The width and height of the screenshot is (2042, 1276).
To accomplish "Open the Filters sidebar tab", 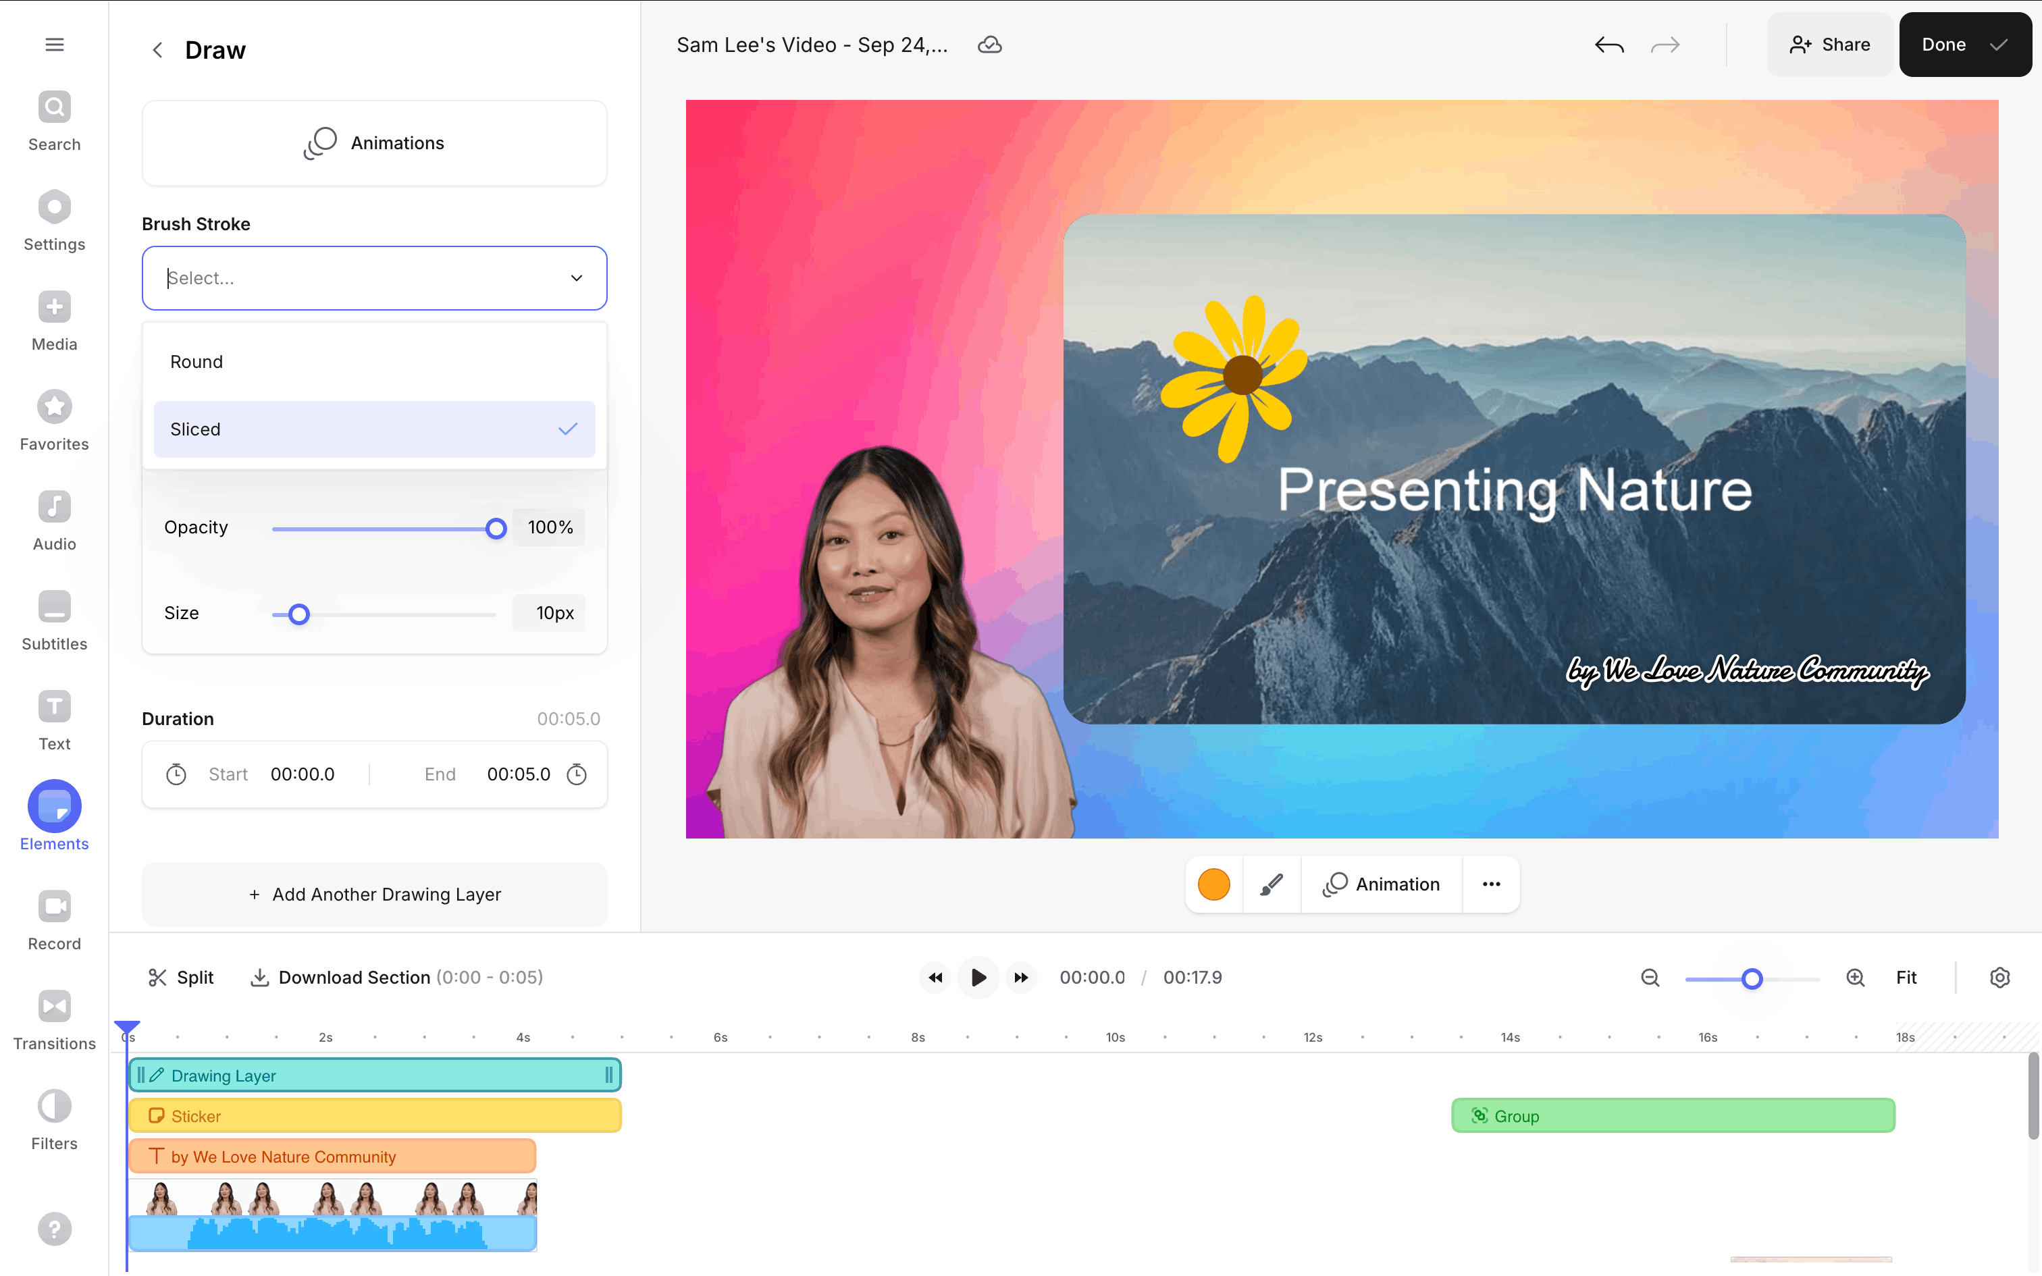I will coord(54,1120).
